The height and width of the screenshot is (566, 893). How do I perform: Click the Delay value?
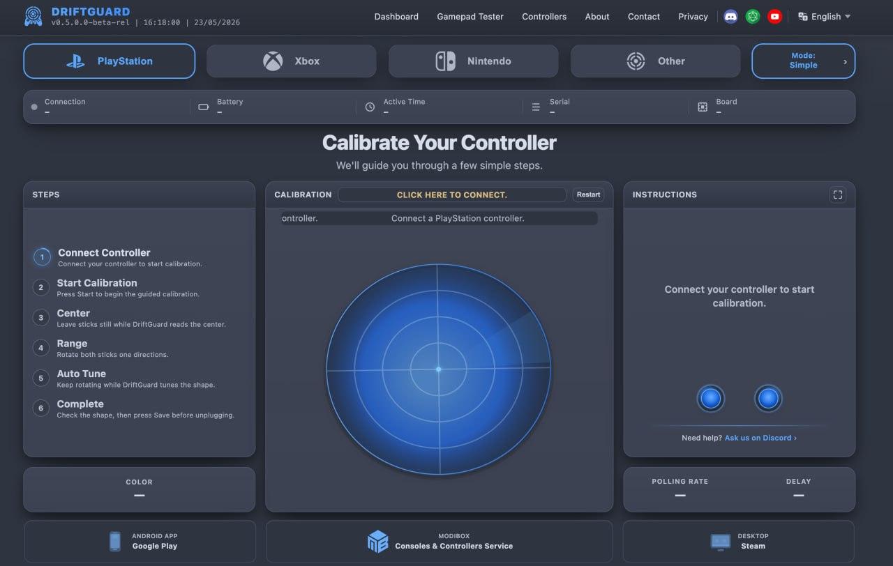(799, 496)
